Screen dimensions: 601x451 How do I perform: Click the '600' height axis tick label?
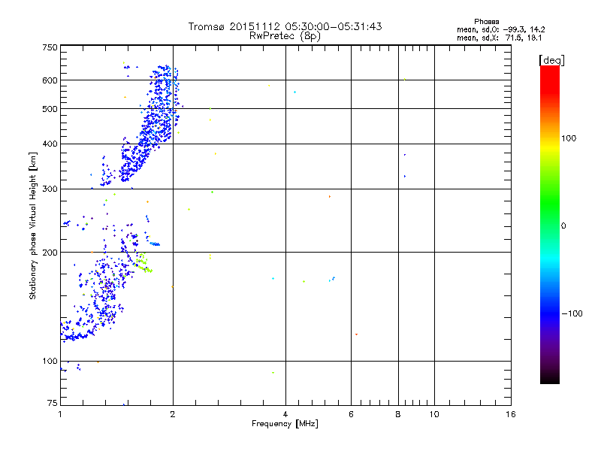tap(50, 80)
